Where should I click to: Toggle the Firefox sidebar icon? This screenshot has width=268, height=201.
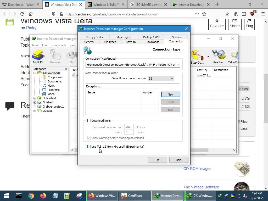pos(244,14)
